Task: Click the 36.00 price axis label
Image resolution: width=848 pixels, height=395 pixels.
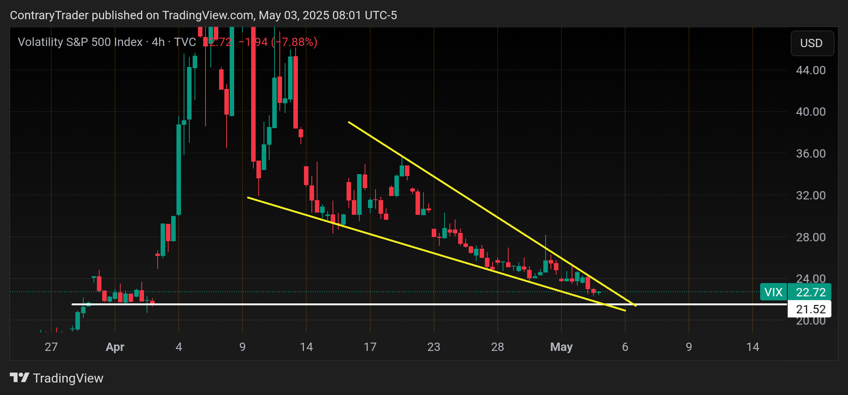Action: click(x=811, y=153)
